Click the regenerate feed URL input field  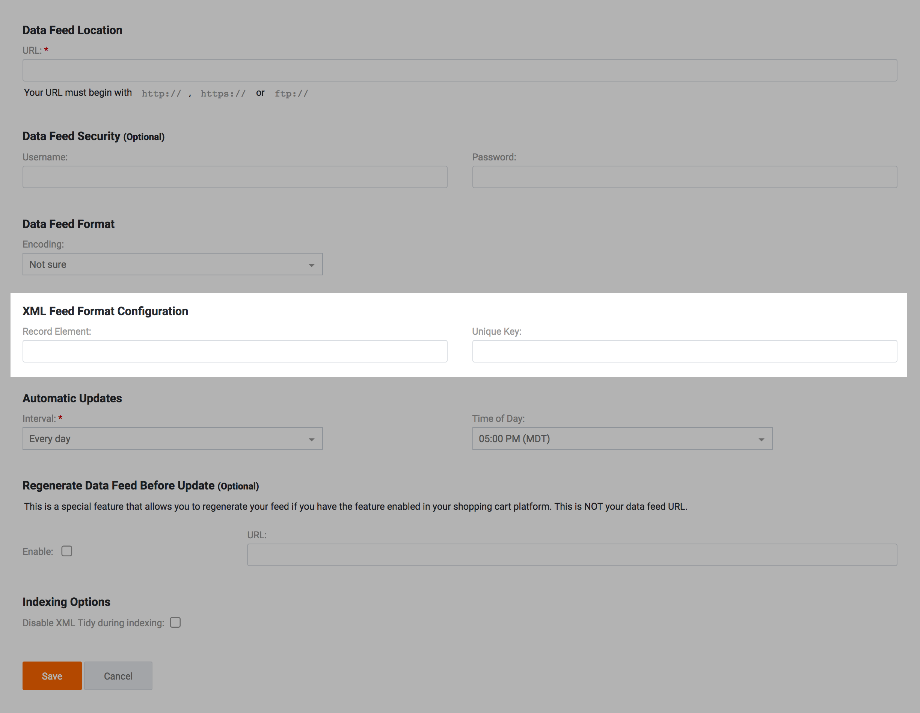(x=572, y=554)
